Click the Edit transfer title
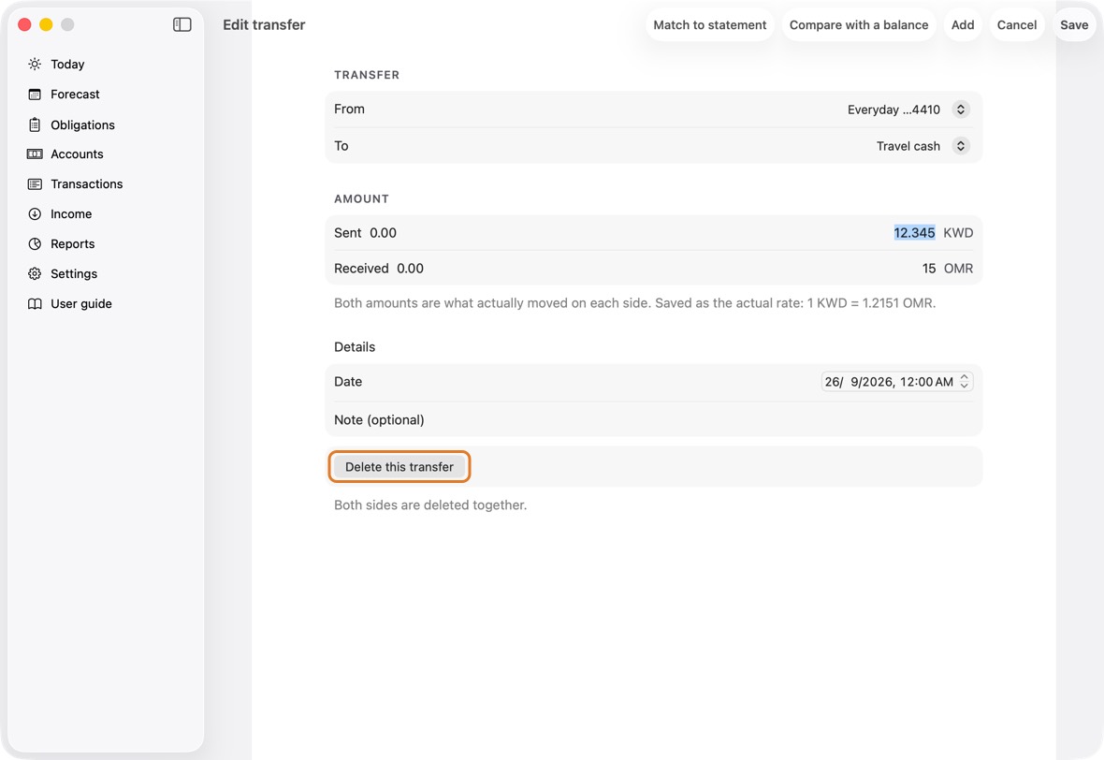Screen dimensions: 1104x760 (x=264, y=24)
